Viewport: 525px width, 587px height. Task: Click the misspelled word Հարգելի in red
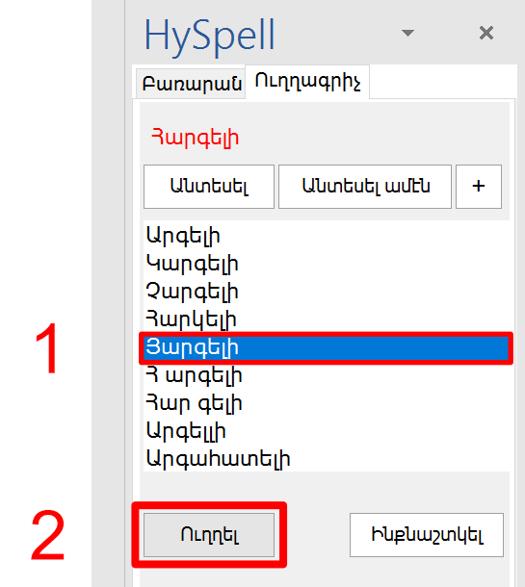click(x=195, y=139)
